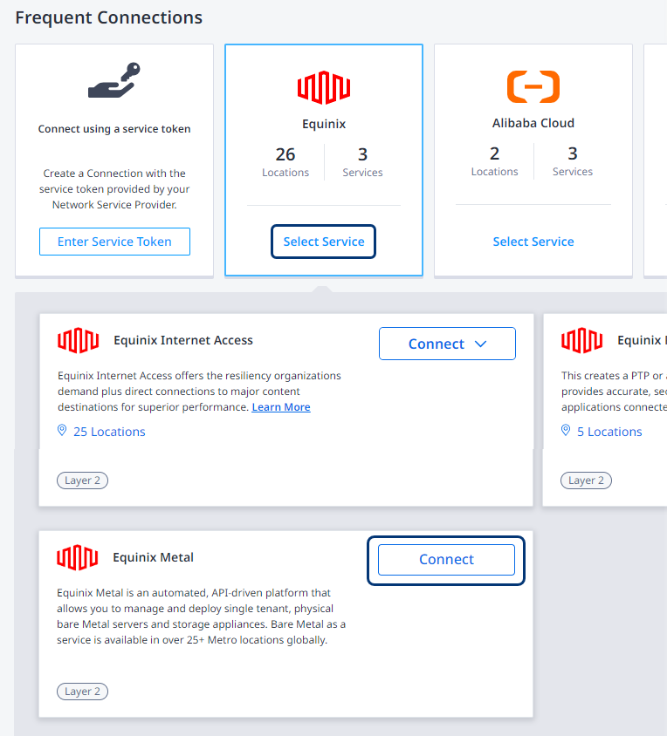Click the "2 Locations" count on Alibaba Cloud
This screenshot has width=667, height=736.
tap(494, 161)
